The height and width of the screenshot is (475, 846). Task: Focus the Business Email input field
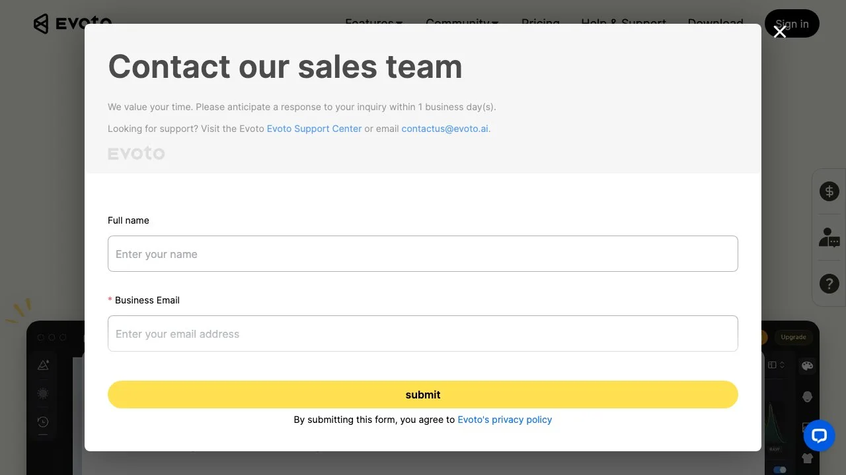point(423,333)
